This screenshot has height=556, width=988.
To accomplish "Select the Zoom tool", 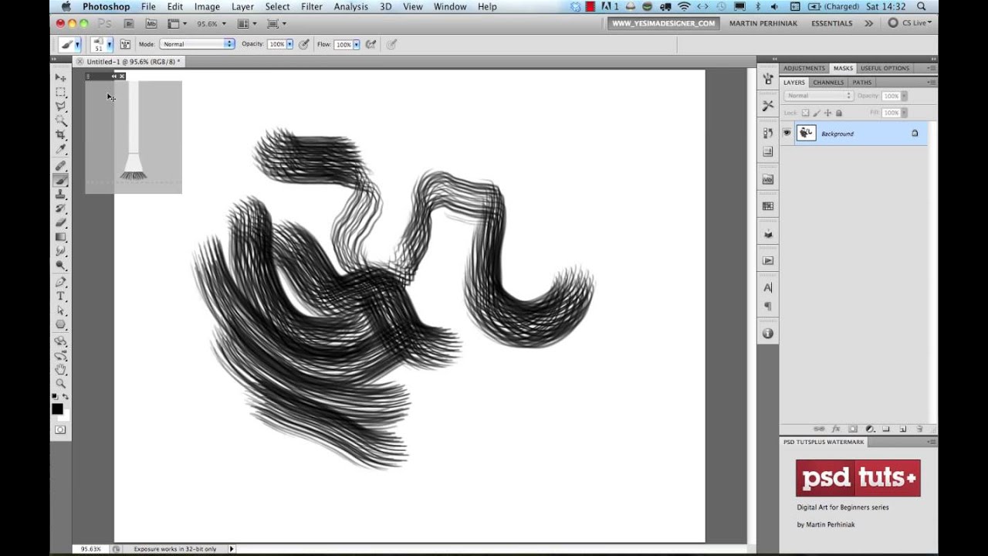I will click(x=60, y=384).
